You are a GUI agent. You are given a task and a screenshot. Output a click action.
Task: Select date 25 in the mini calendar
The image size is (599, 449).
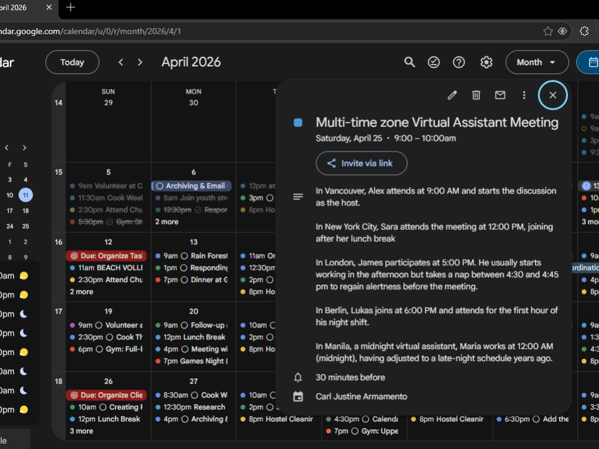[x=26, y=226]
